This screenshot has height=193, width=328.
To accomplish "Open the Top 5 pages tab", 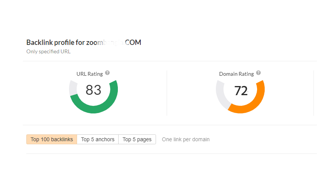I will (x=137, y=139).
